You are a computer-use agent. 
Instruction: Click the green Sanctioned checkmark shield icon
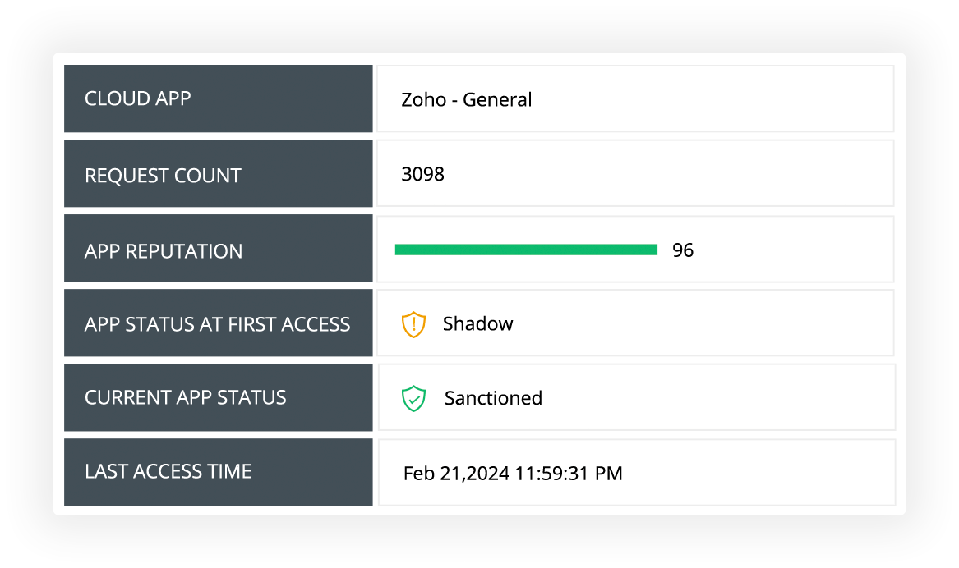(413, 399)
